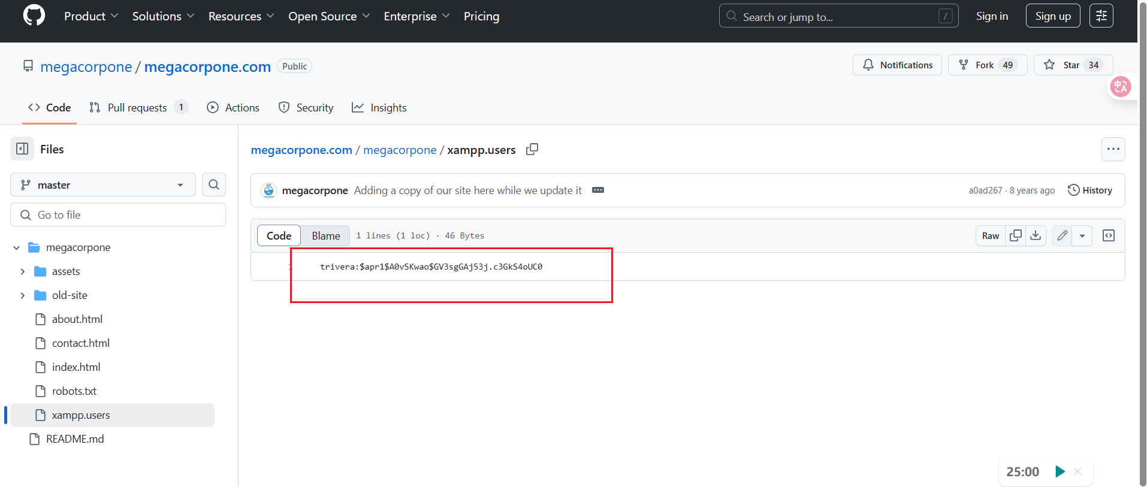Select the Code view toggle
The width and height of the screenshot is (1147, 487).
[x=279, y=235]
